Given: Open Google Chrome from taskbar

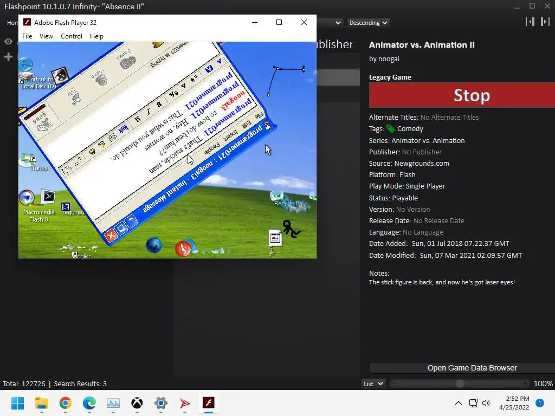Looking at the screenshot, I should coord(66,403).
